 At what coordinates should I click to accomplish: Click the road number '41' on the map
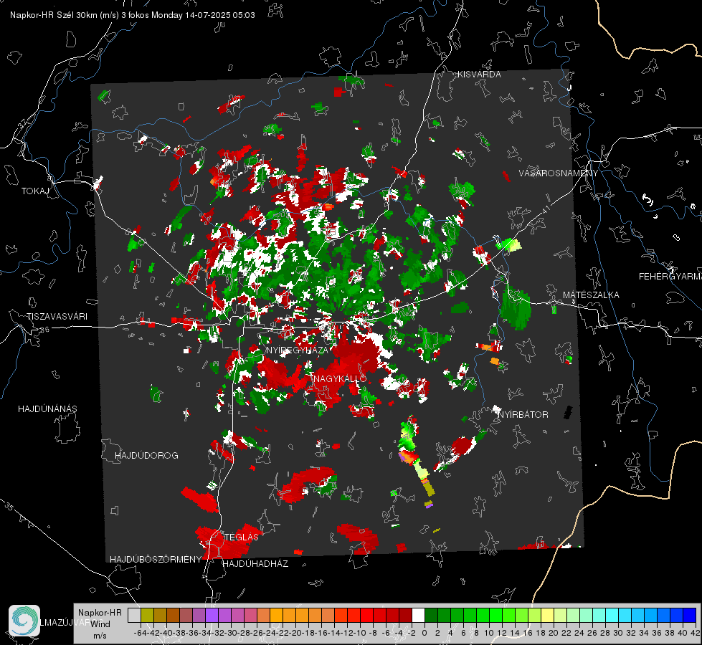(x=545, y=210)
